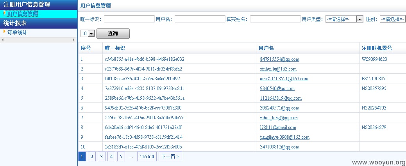Select machine number NS20264879
Screen dimensions: 406x166
click(x=374, y=127)
